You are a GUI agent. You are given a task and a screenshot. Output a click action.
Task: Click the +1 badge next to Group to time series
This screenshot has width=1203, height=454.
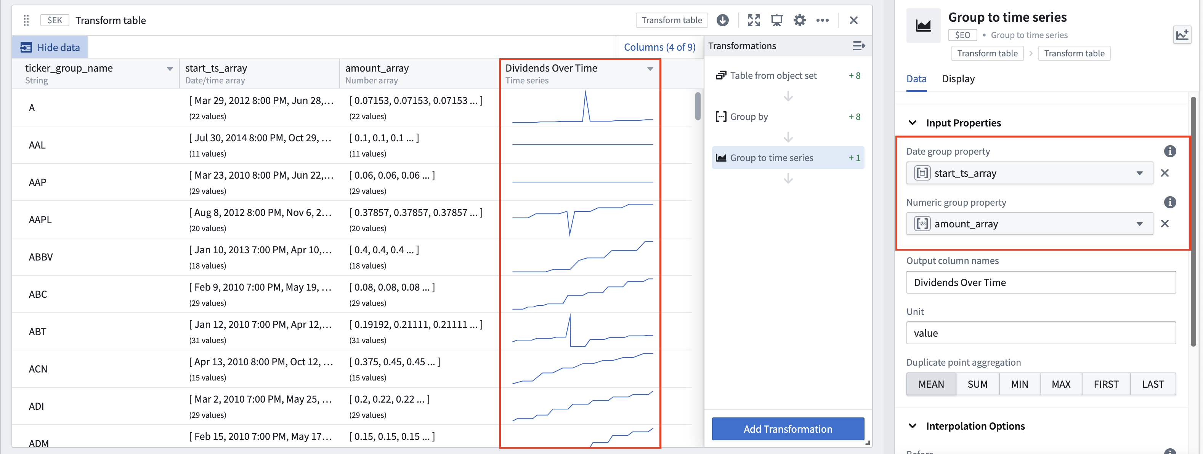point(854,158)
